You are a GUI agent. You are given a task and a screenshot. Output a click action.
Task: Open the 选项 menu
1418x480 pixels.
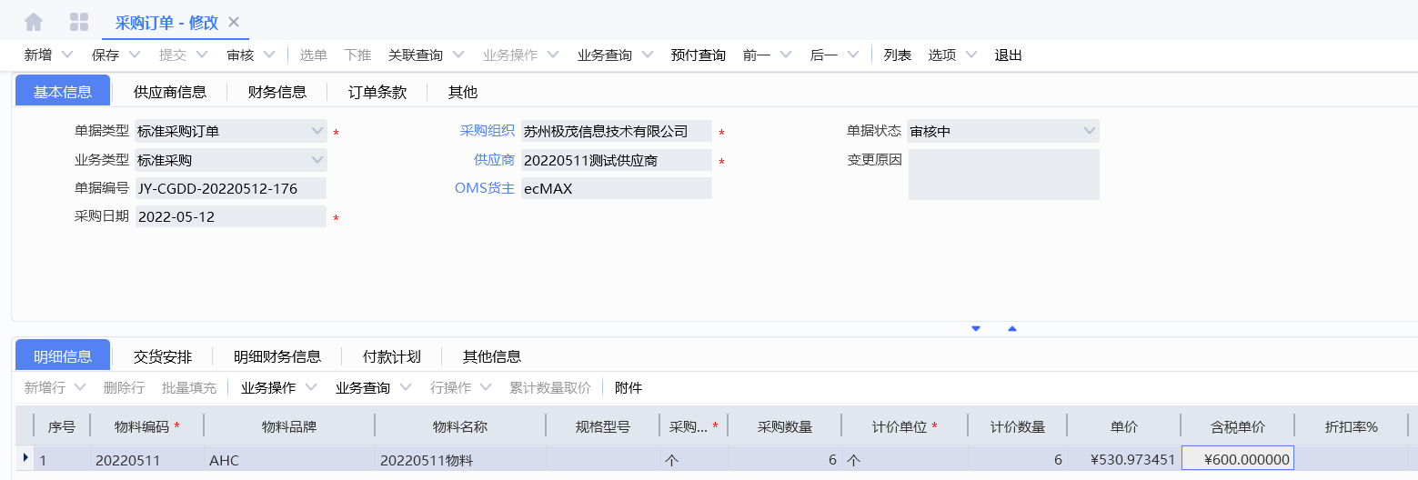(942, 55)
